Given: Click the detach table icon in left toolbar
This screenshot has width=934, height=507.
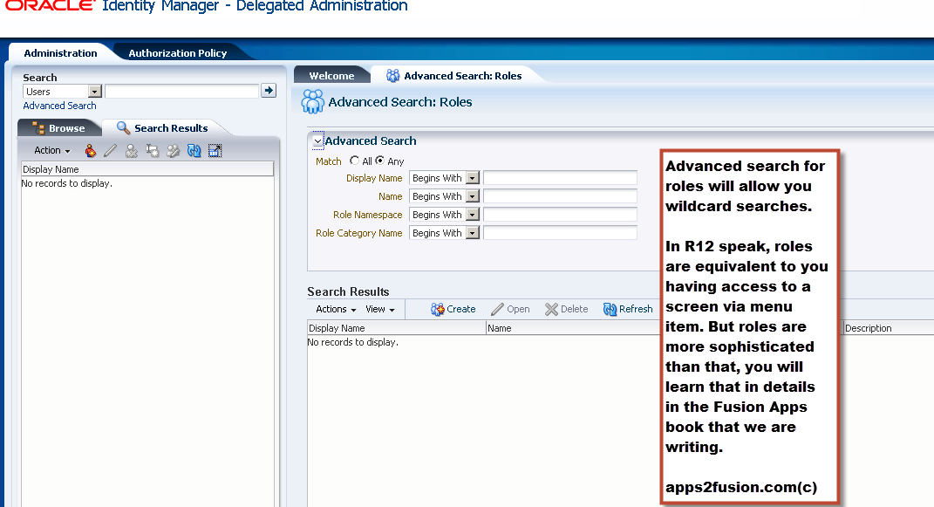Looking at the screenshot, I should 215,151.
